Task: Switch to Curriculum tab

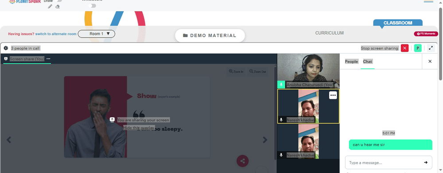Action: pyautogui.click(x=330, y=33)
